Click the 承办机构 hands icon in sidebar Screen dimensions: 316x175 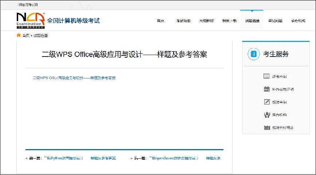click(267, 115)
